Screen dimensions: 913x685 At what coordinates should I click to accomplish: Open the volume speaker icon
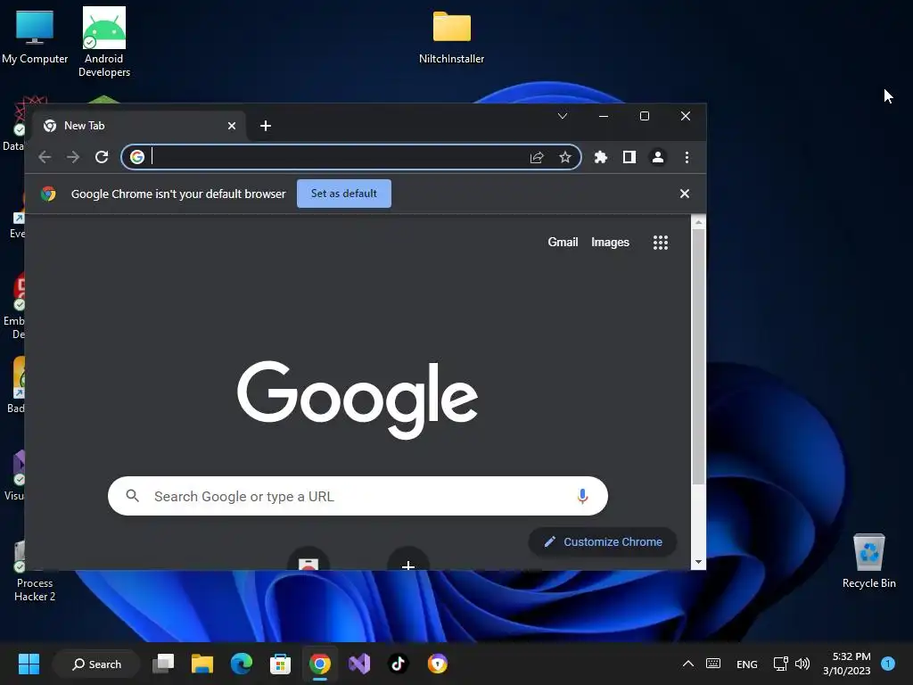point(802,664)
